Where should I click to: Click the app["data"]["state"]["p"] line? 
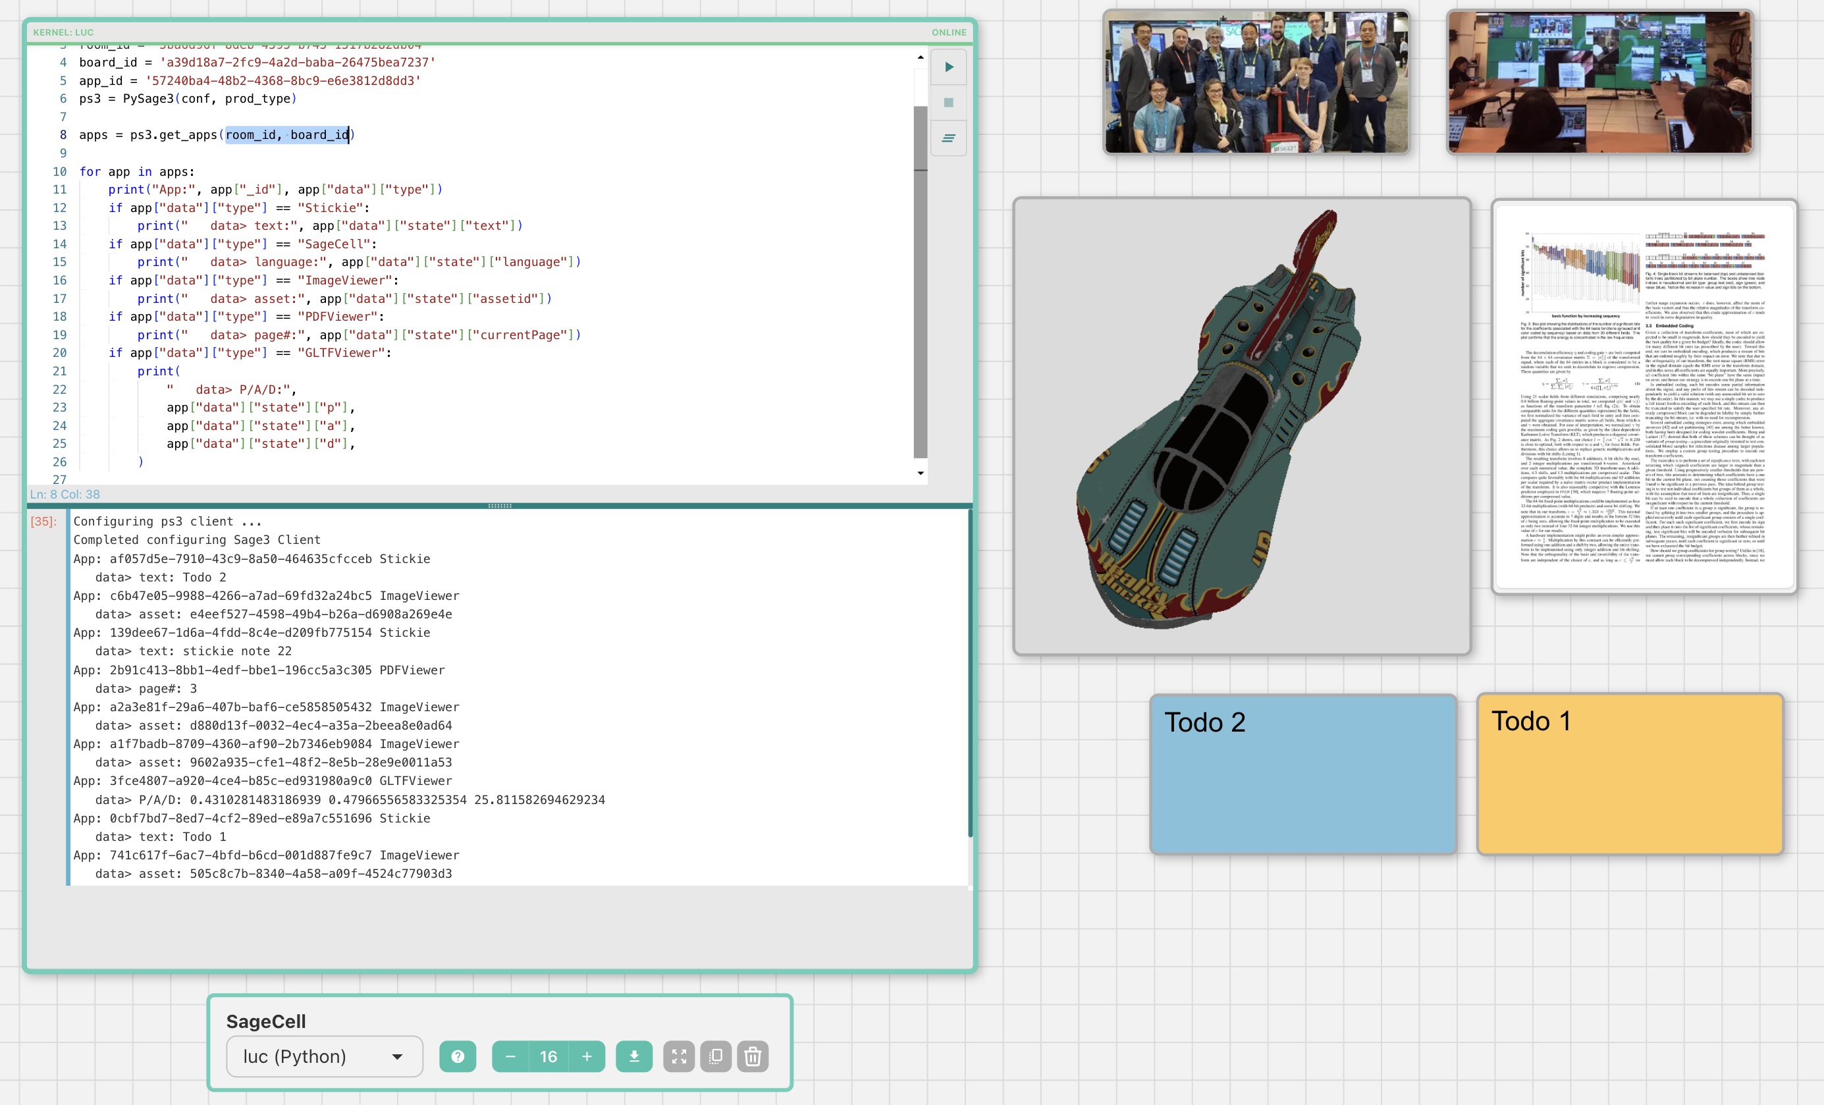[261, 408]
